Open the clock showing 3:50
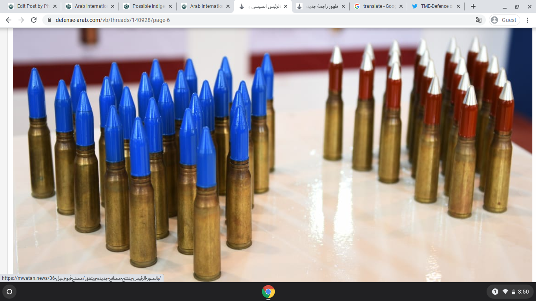The height and width of the screenshot is (301, 536). (523, 292)
